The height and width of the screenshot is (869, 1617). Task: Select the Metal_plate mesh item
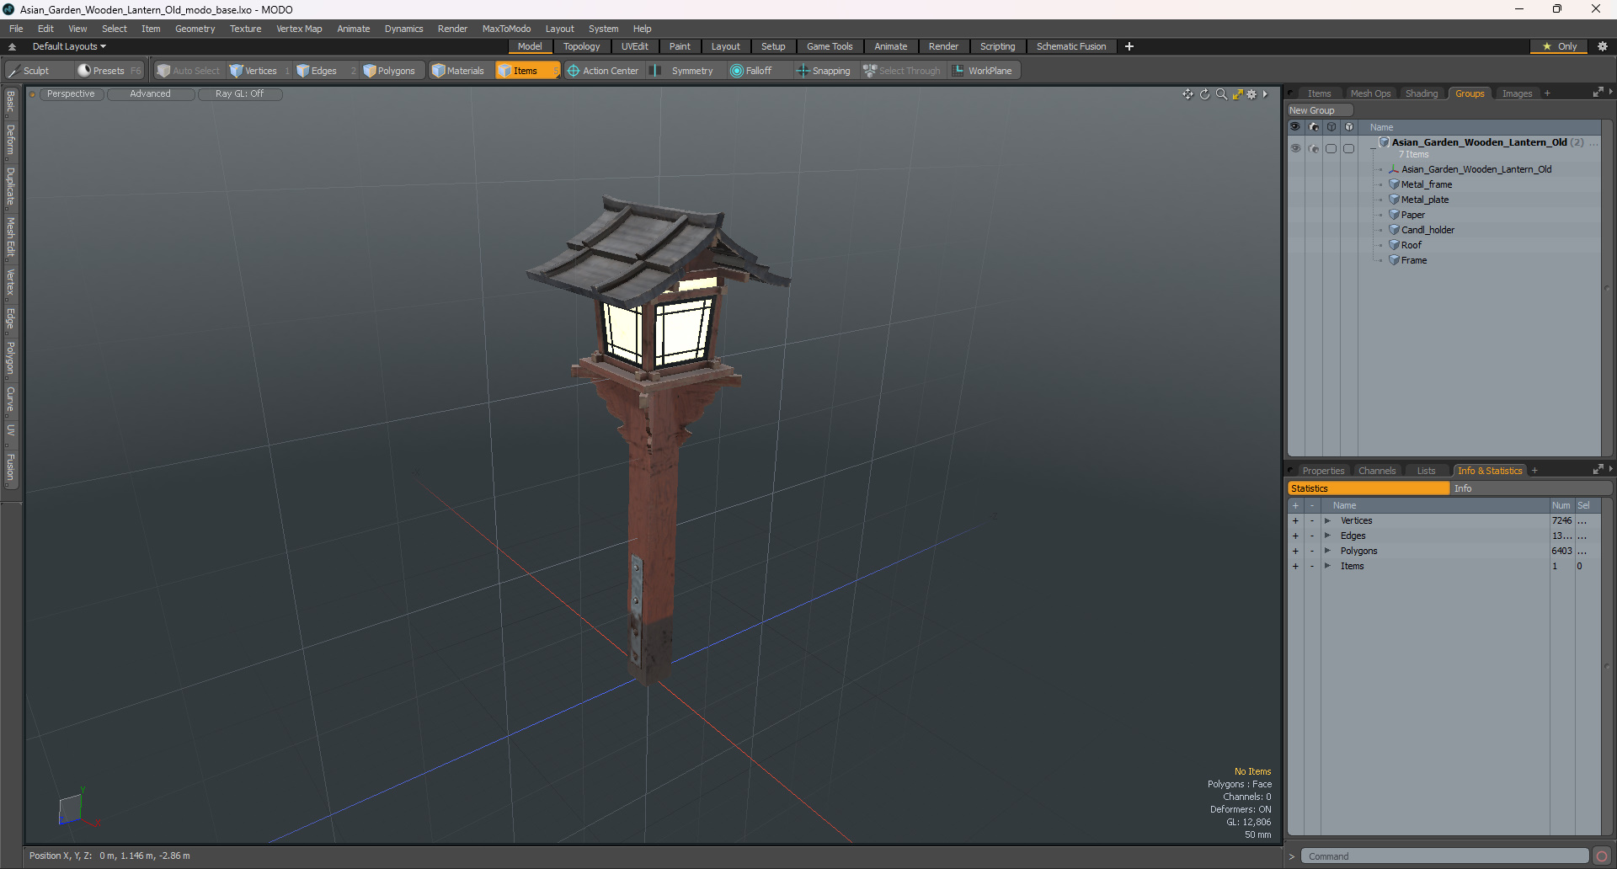click(1424, 200)
